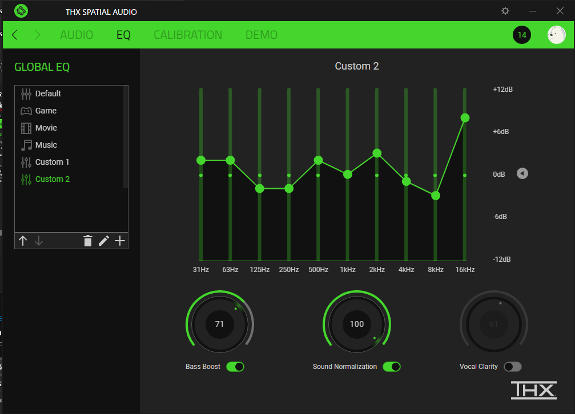Turn off the Bass Boost toggle
575x414 pixels.
(x=235, y=366)
